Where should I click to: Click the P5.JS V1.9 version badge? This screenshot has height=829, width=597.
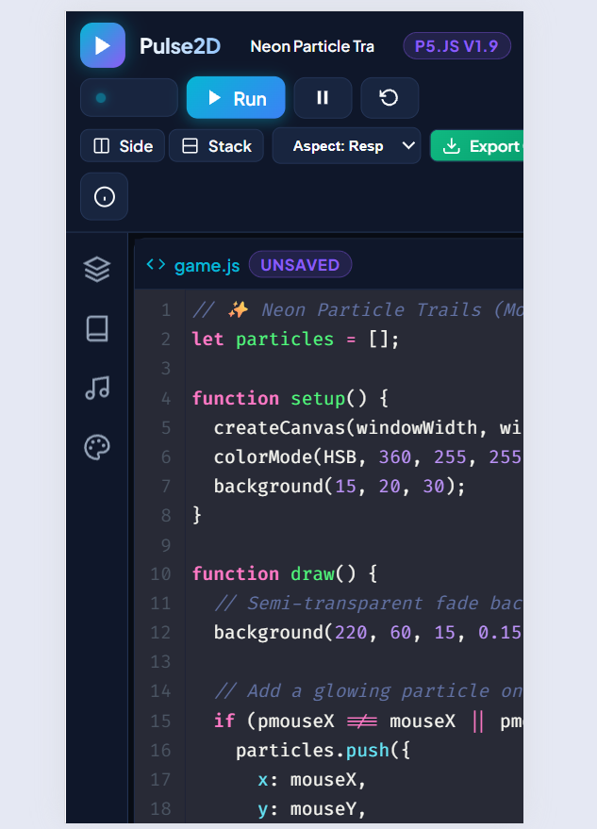pyautogui.click(x=456, y=46)
